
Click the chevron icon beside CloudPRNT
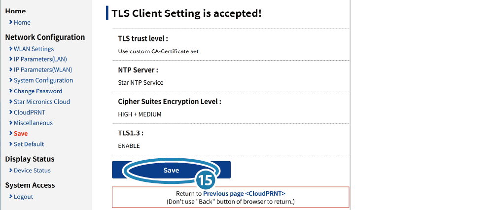(11, 112)
